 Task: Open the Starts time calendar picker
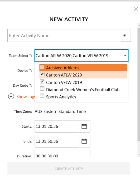pos(84,126)
